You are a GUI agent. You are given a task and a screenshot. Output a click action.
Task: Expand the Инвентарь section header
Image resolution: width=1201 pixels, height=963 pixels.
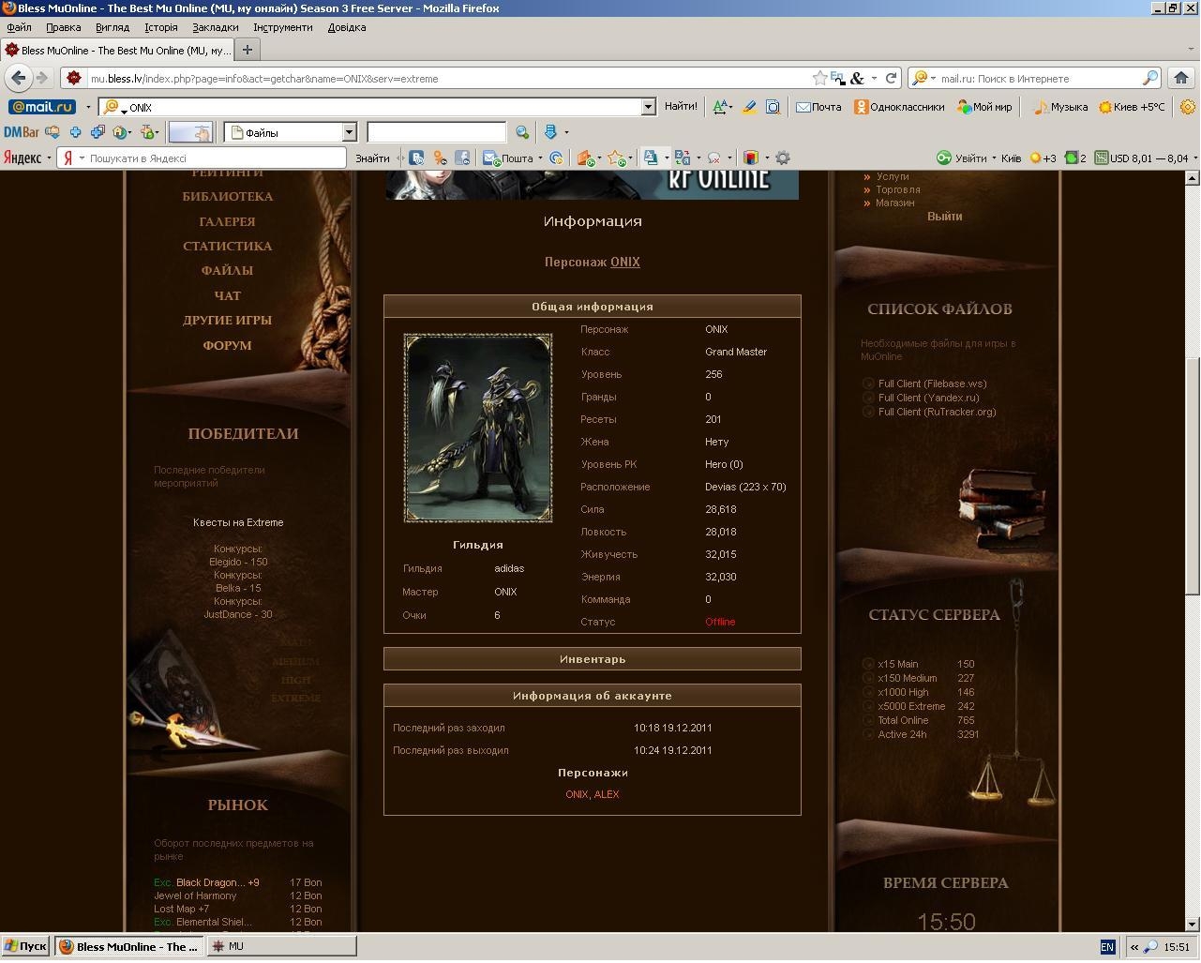[592, 659]
